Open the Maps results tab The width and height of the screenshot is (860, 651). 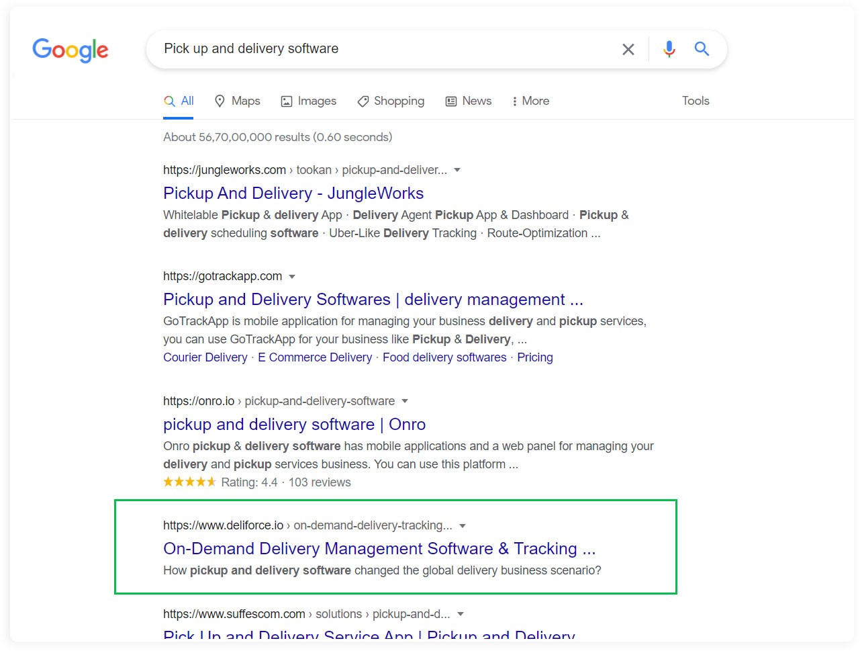coord(237,101)
